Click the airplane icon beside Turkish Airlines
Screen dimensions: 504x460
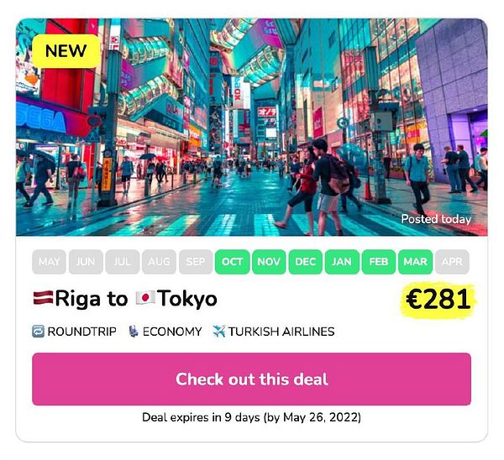(x=219, y=332)
